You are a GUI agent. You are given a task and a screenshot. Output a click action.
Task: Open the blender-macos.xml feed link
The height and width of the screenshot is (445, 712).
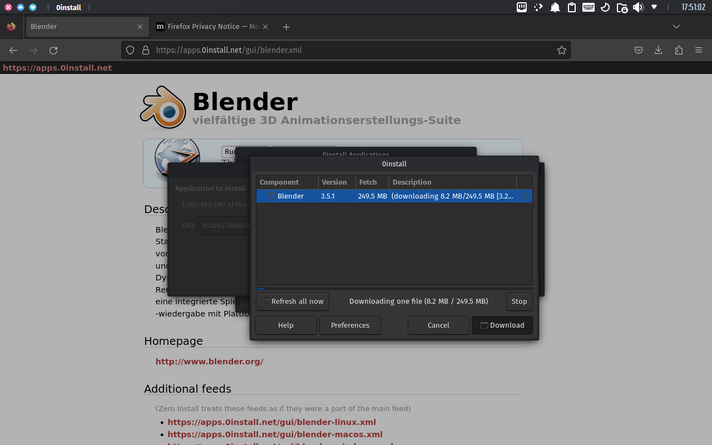point(275,434)
